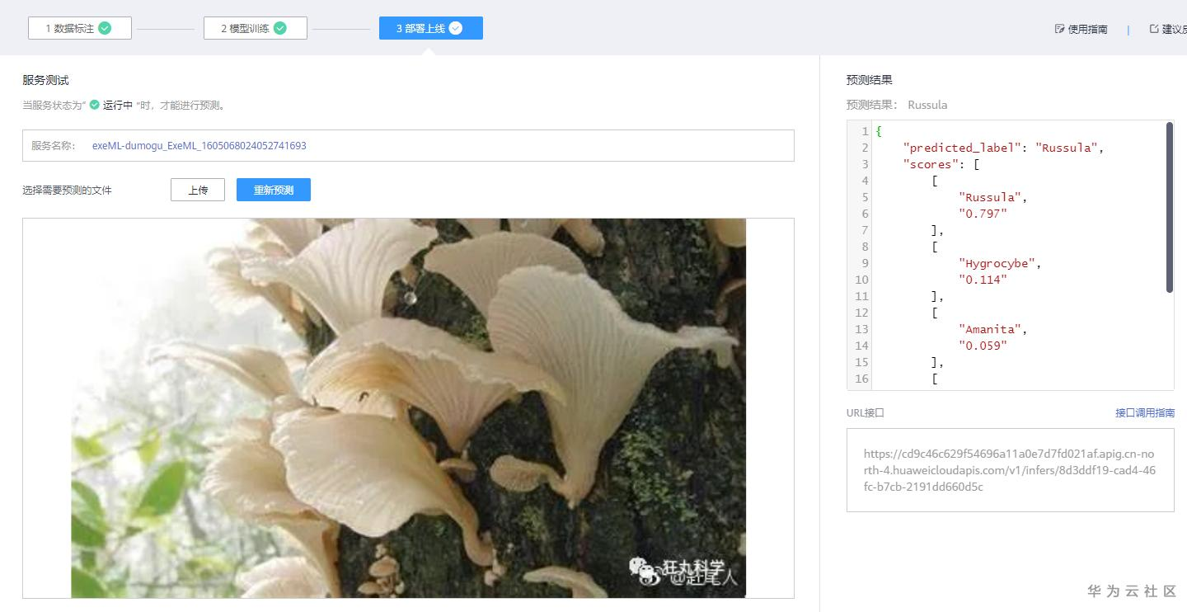The height and width of the screenshot is (612, 1187).
Task: Open the exeML-dumogu service name link
Action: [x=199, y=145]
